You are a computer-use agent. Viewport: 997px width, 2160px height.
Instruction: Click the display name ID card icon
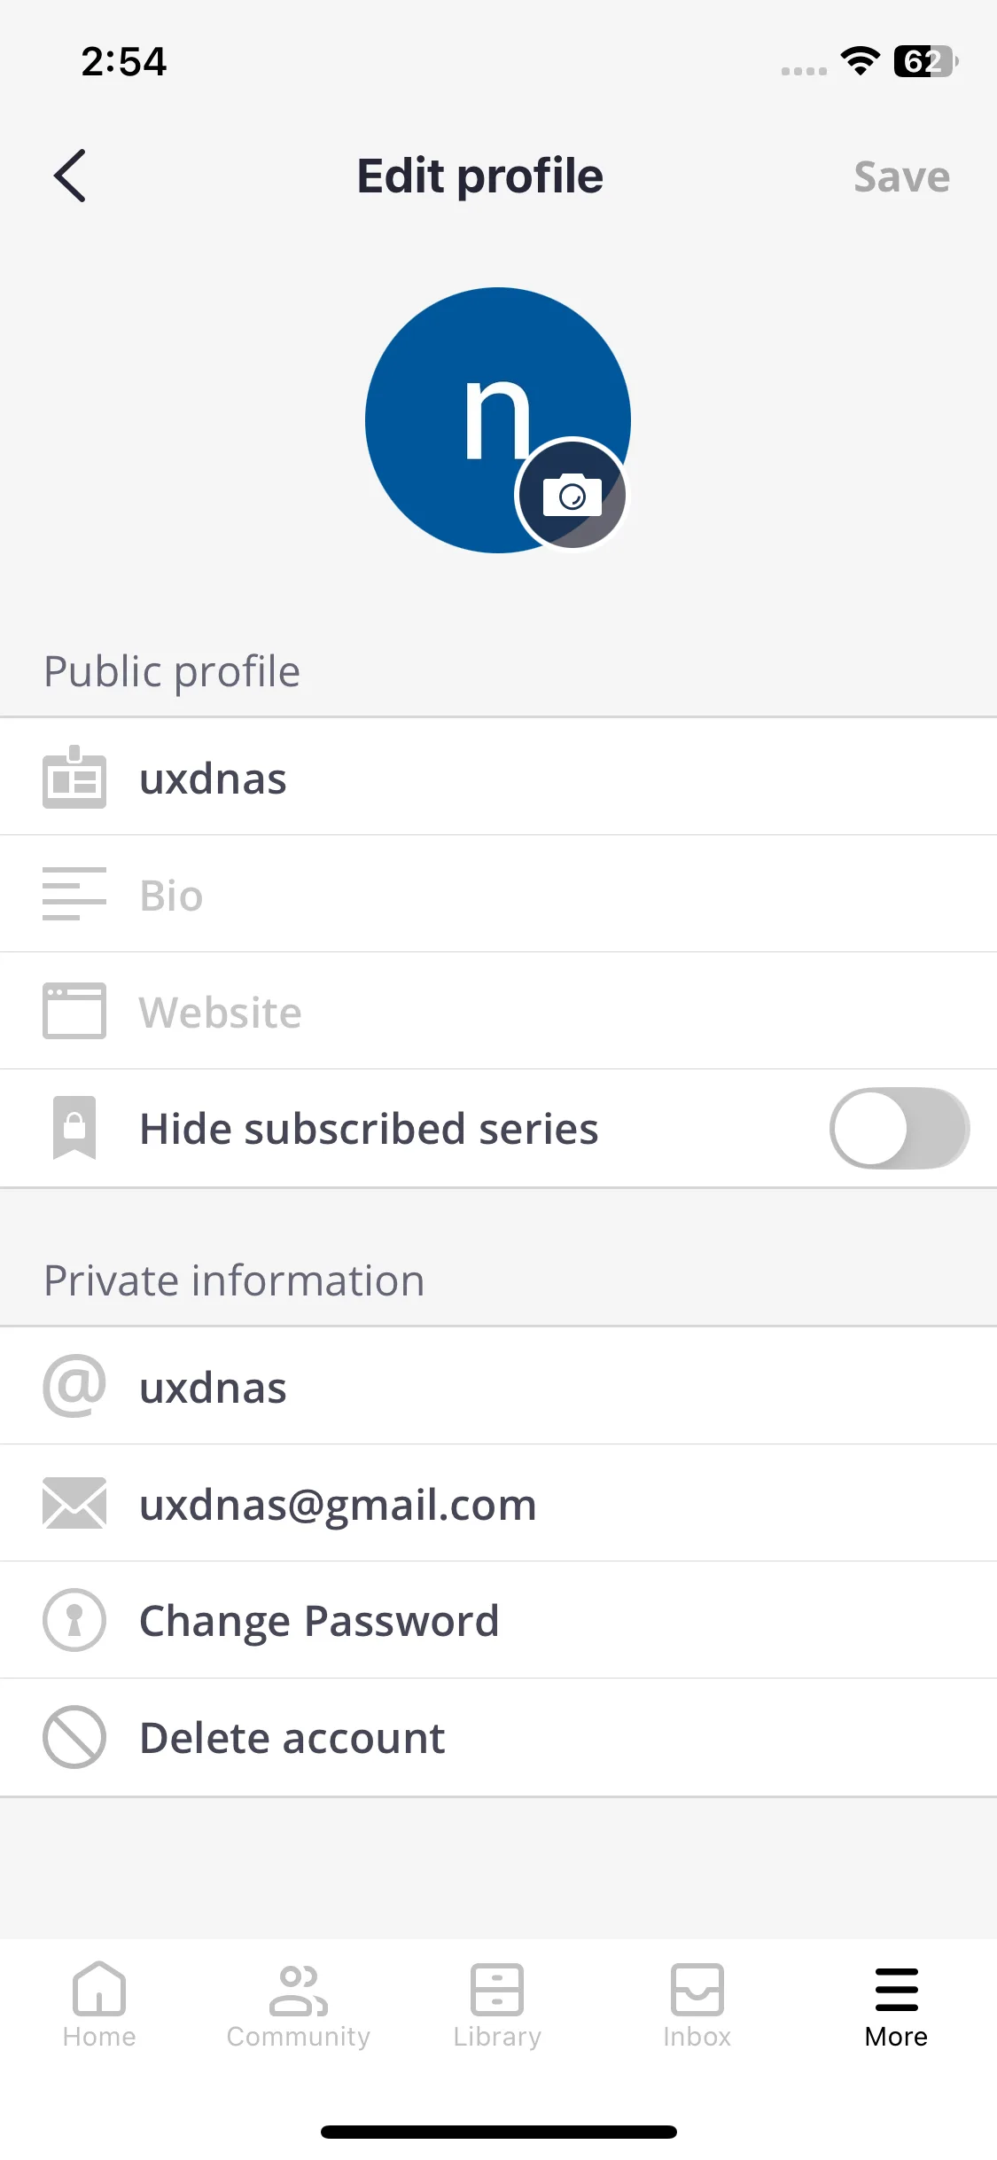[x=74, y=777]
